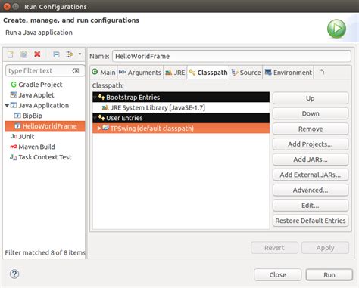Image resolution: width=359 pixels, height=288 pixels.
Task: Click the Bootstrap Entries group icon
Action: coord(101,97)
